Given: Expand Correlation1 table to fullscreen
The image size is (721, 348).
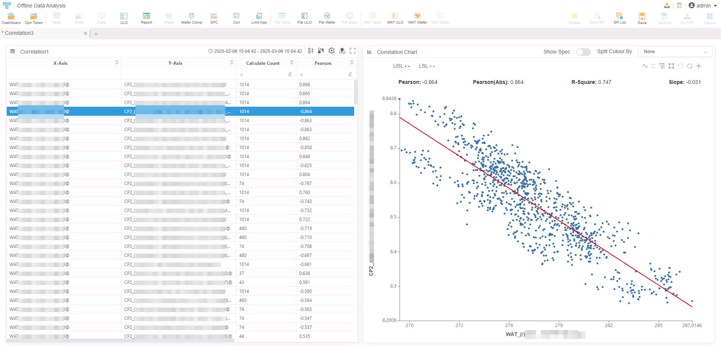Looking at the screenshot, I should point(352,51).
